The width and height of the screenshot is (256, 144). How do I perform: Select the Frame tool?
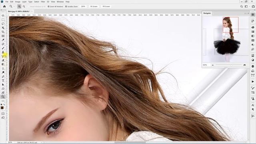3,36
